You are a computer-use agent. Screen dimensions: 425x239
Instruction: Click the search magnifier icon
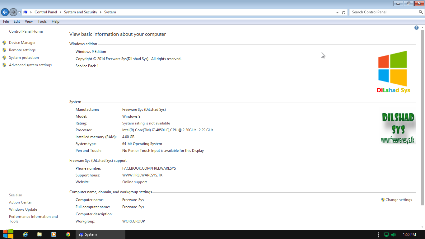pos(421,12)
